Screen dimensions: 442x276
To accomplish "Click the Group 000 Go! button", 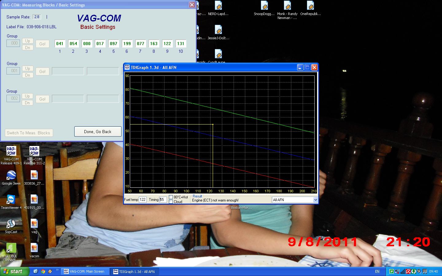I will [x=42, y=44].
